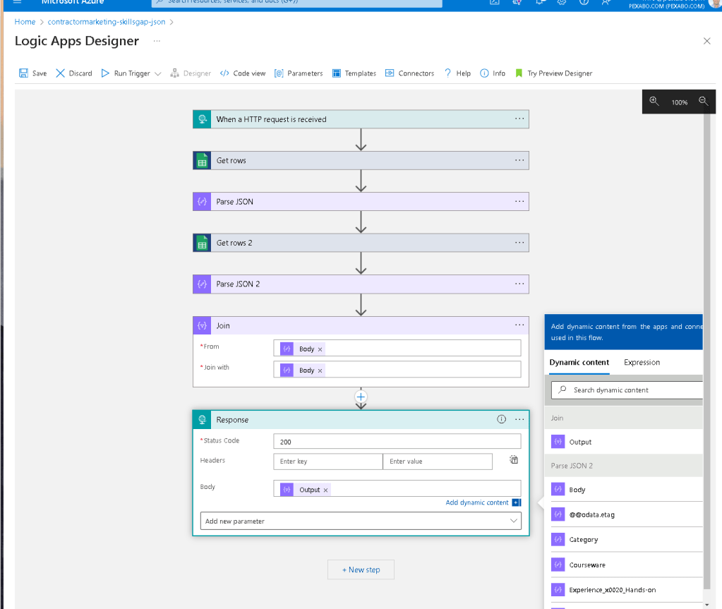Add a New step

click(361, 569)
